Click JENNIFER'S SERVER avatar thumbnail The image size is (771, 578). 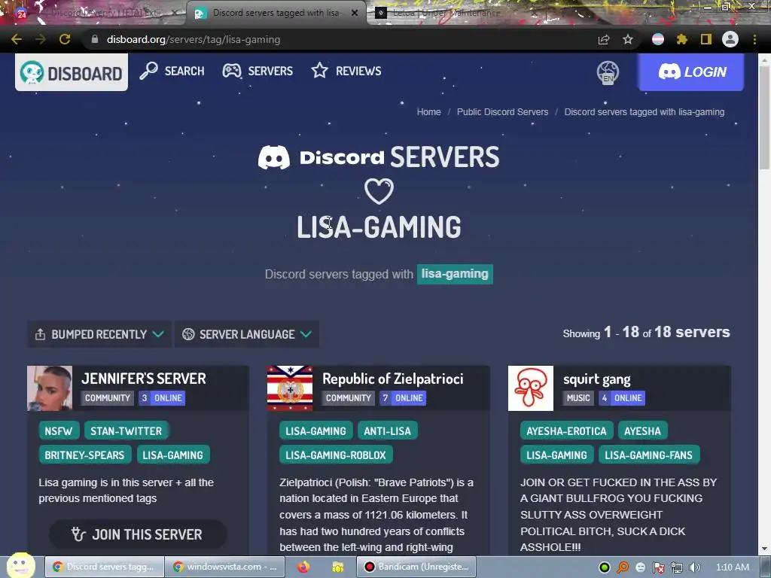[50, 388]
